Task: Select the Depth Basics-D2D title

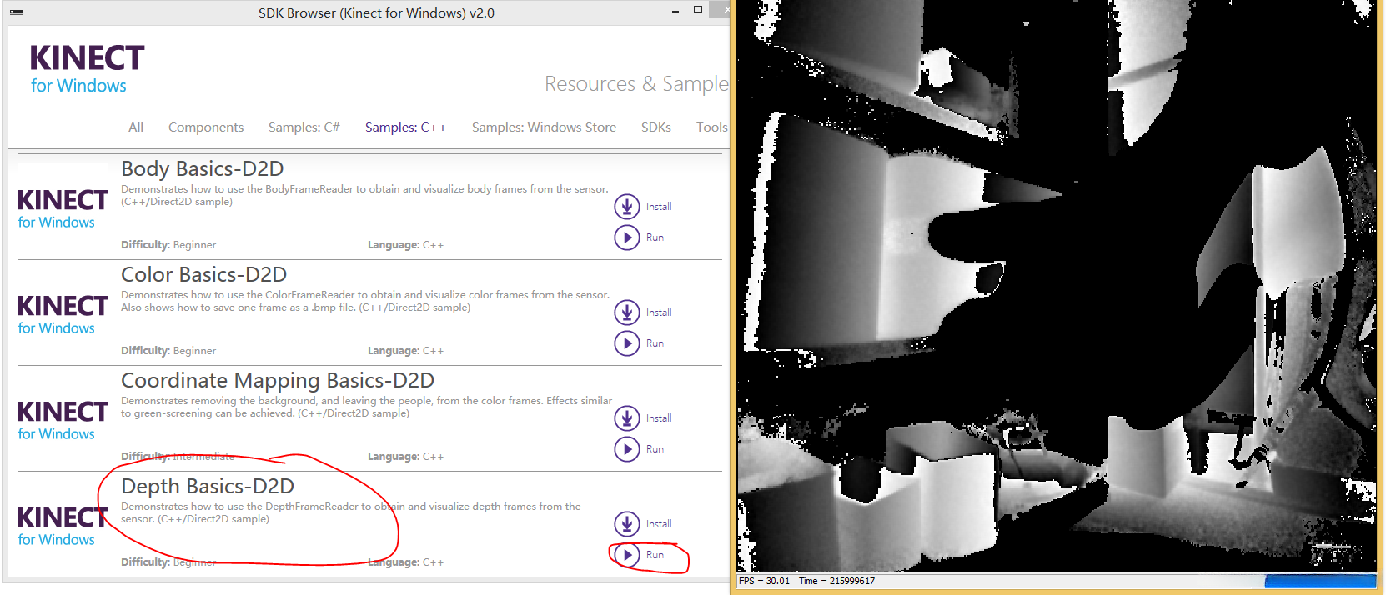Action: click(x=208, y=486)
